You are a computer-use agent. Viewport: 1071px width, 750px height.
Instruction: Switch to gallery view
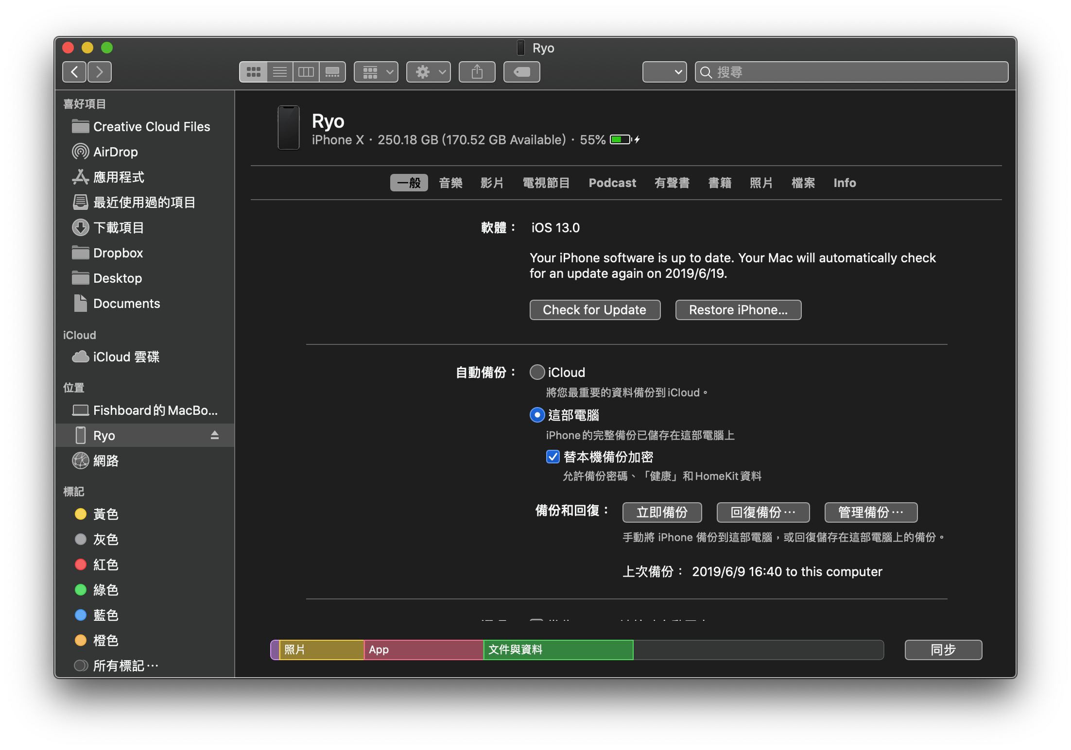332,72
